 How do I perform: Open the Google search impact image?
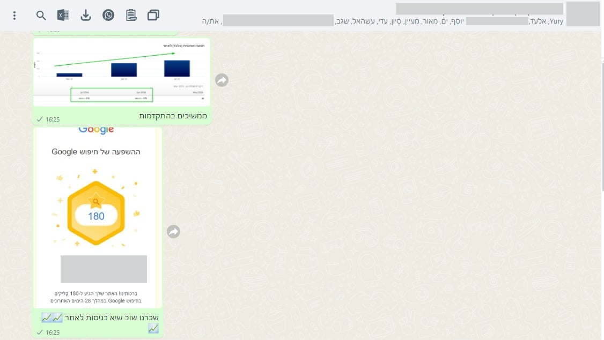click(x=98, y=218)
